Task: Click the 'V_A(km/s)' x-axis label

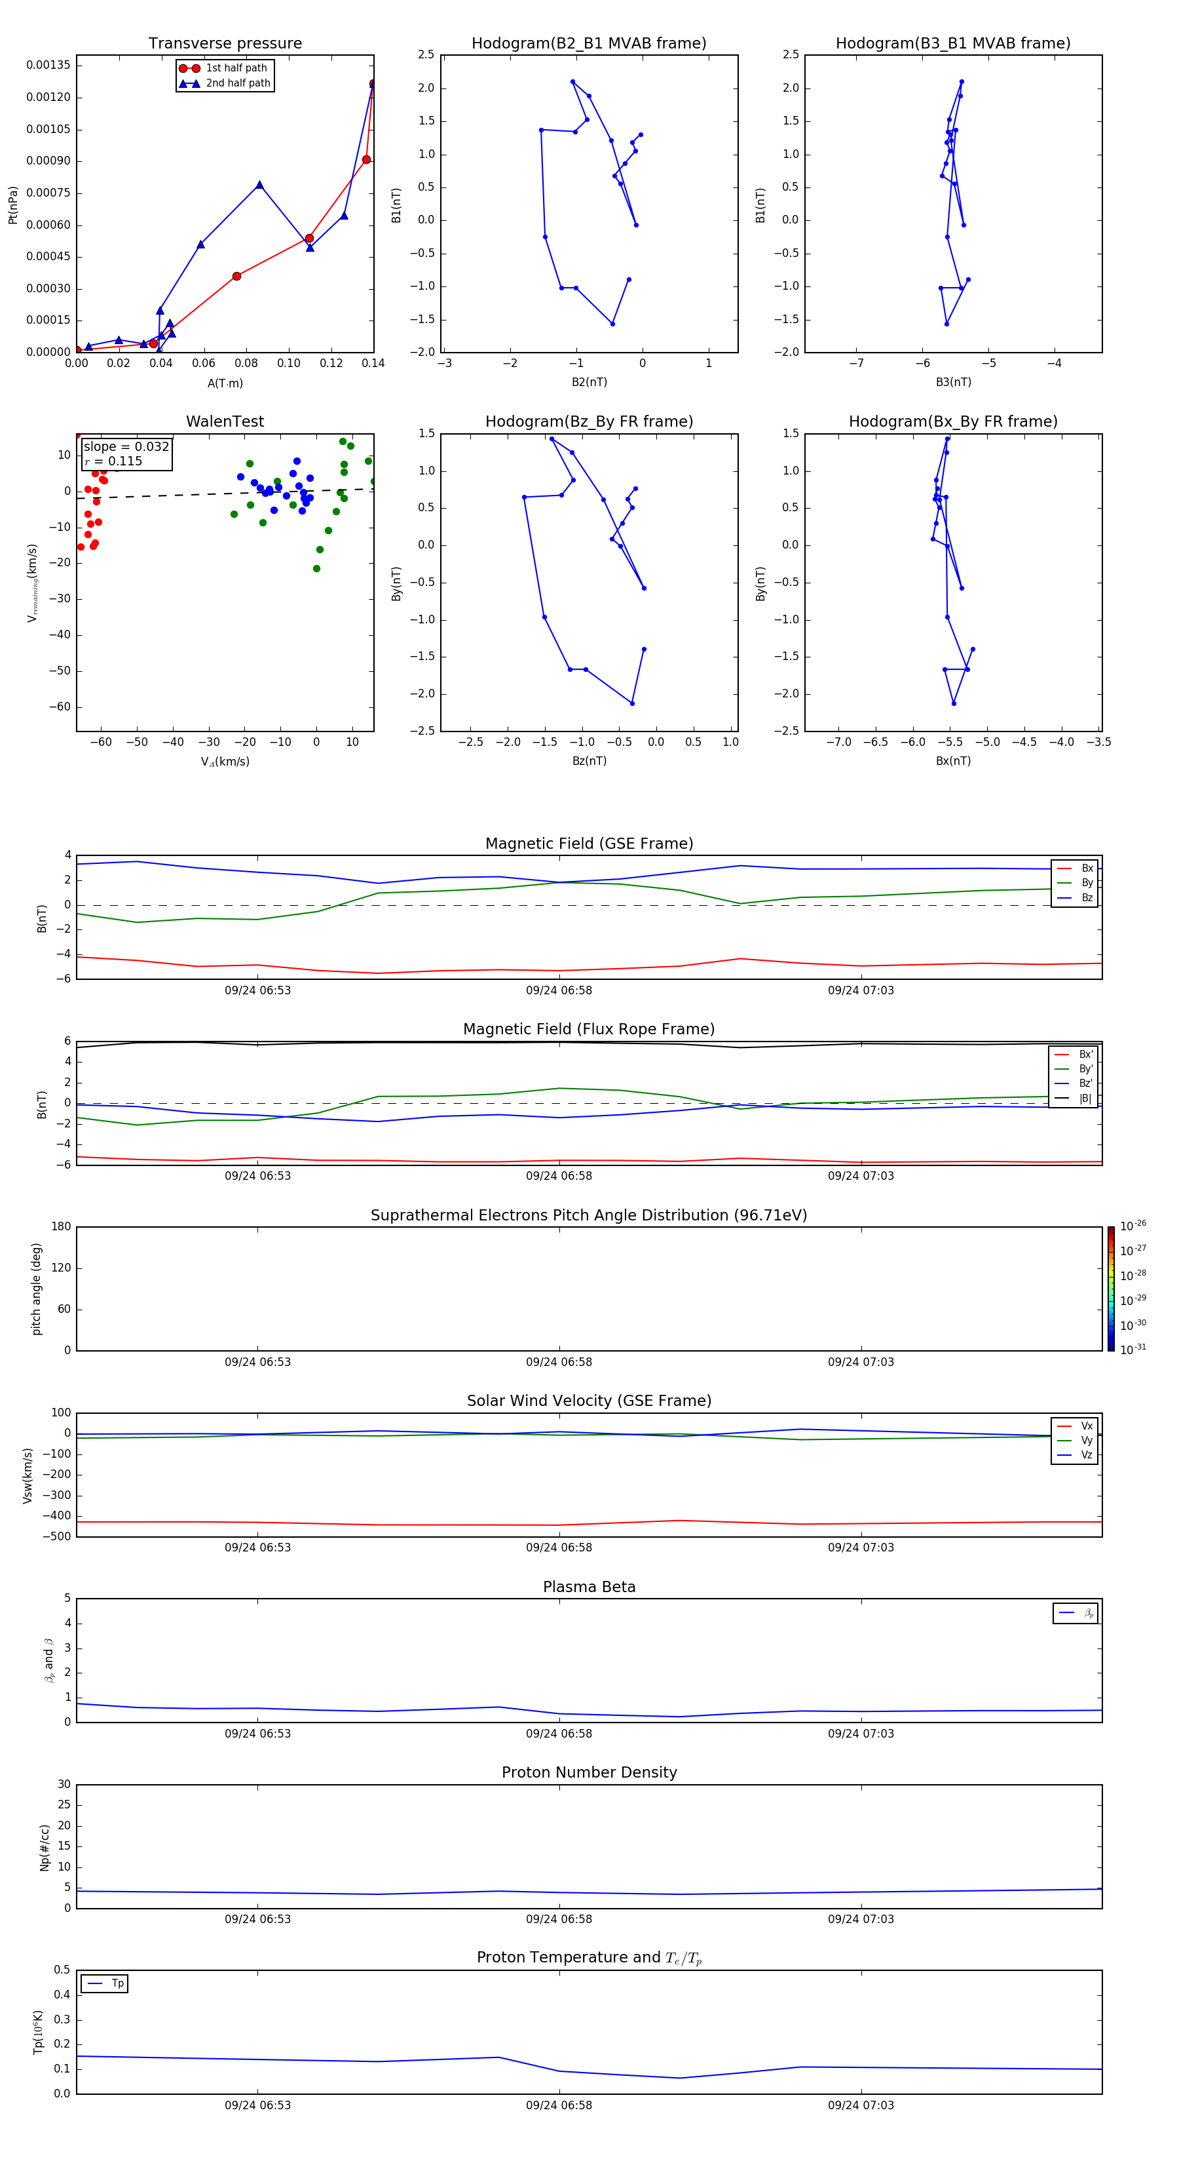Action: [x=225, y=762]
